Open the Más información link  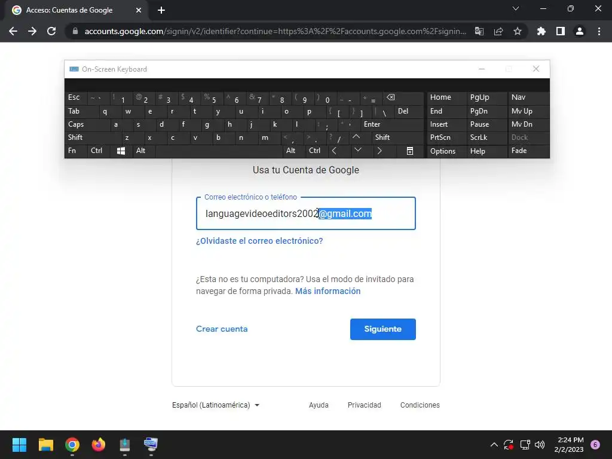tap(328, 291)
